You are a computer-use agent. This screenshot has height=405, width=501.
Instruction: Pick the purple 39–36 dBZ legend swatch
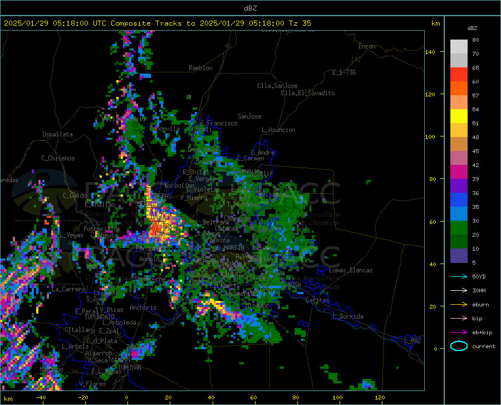coord(459,186)
